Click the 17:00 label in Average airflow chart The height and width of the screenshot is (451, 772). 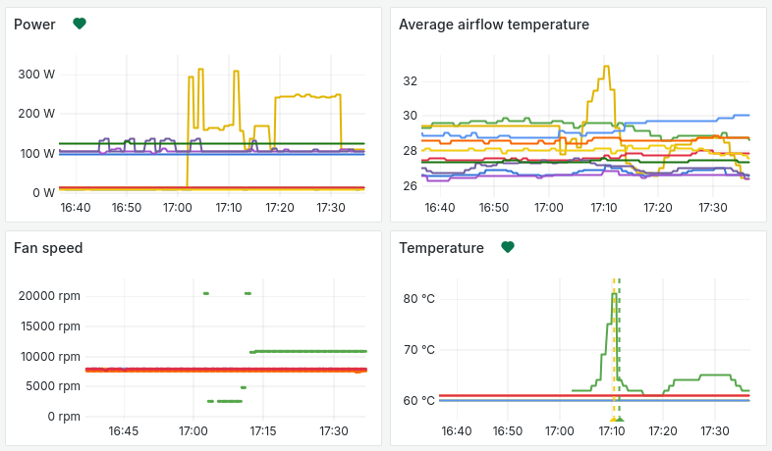(x=548, y=207)
